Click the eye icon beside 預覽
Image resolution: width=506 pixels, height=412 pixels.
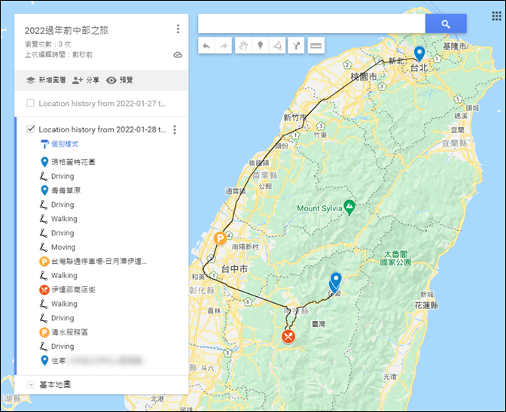(111, 80)
